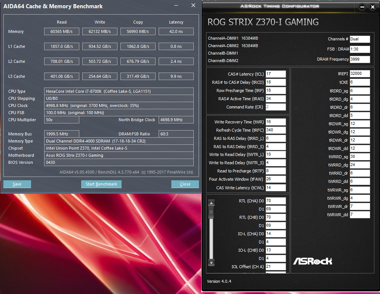
Task: Click the Close button in AIDA64
Action: click(185, 184)
